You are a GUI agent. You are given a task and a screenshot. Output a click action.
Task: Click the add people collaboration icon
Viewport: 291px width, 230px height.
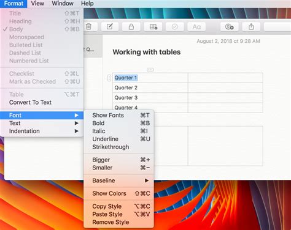[230, 27]
